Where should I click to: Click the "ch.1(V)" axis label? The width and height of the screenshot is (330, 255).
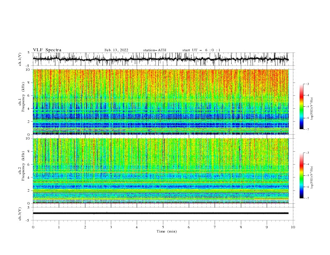pos(20,59)
